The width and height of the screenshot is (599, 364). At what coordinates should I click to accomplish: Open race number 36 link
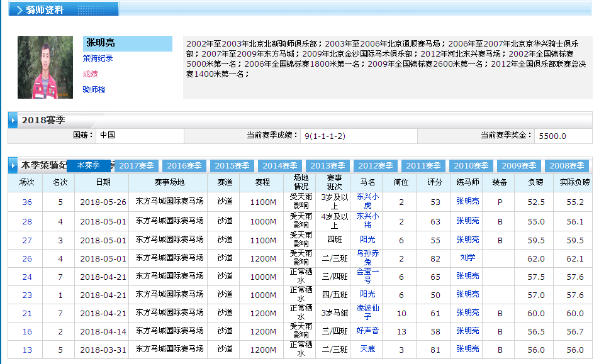[27, 202]
